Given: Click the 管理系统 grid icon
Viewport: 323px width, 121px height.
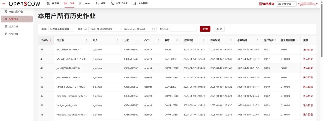Looking at the screenshot, I should pyautogui.click(x=260, y=4).
